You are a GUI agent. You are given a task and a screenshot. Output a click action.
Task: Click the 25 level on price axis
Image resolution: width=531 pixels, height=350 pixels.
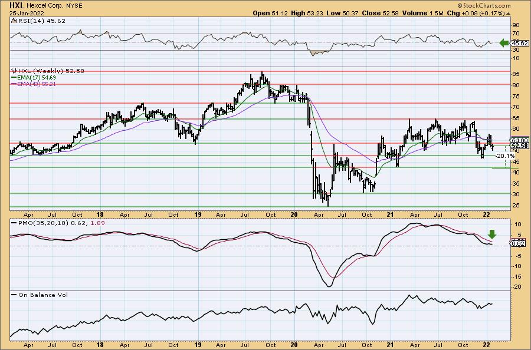516,205
